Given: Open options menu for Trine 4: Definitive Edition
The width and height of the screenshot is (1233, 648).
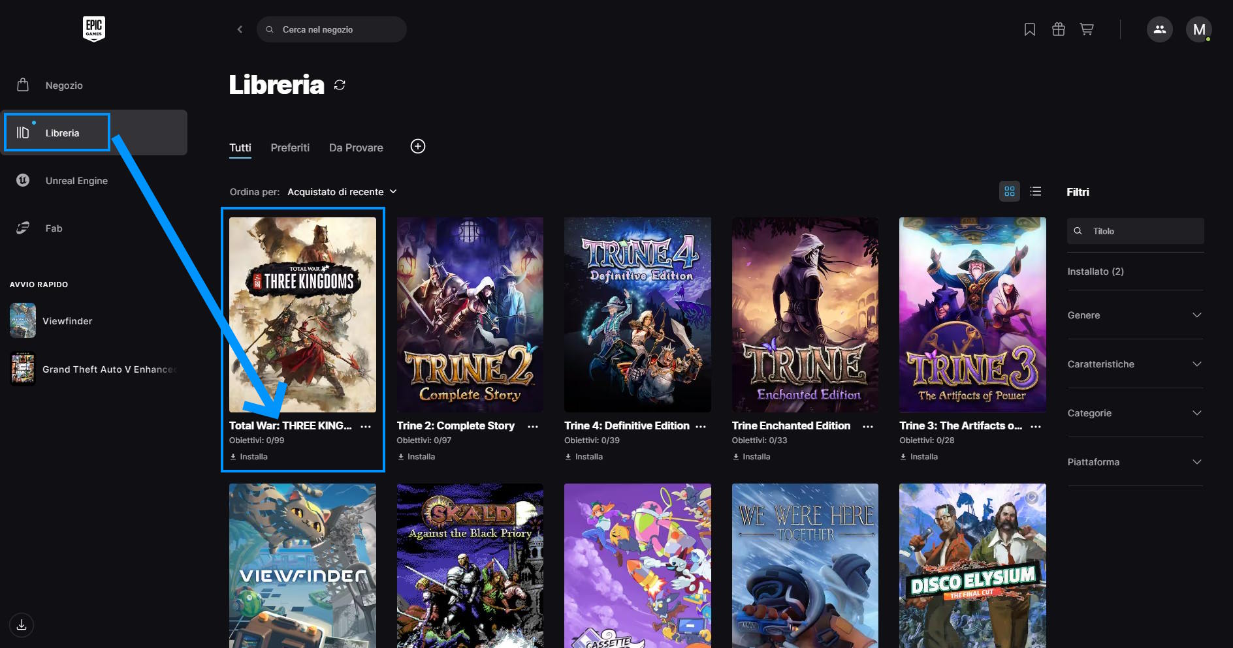Looking at the screenshot, I should (701, 426).
